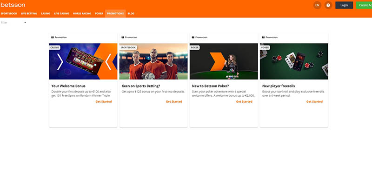Click the text 'Double your first deposit up to €100'
This screenshot has width=372, height=186.
coord(75,92)
